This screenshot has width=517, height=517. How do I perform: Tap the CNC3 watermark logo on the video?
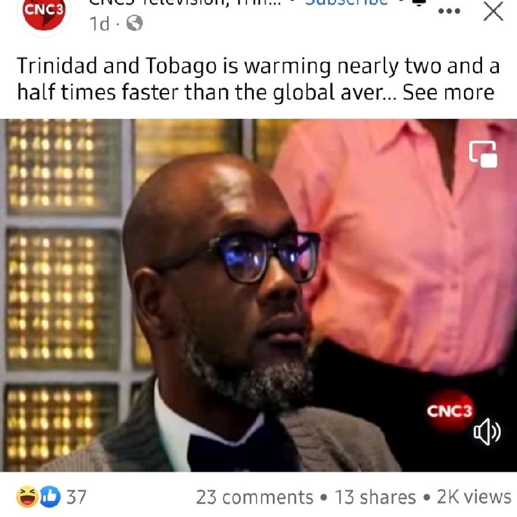tap(450, 411)
